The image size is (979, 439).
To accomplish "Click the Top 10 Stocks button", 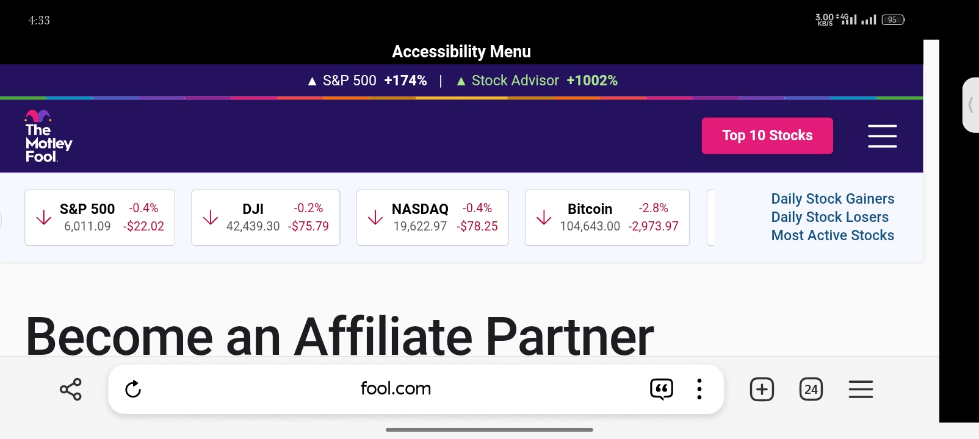I will pyautogui.click(x=767, y=135).
